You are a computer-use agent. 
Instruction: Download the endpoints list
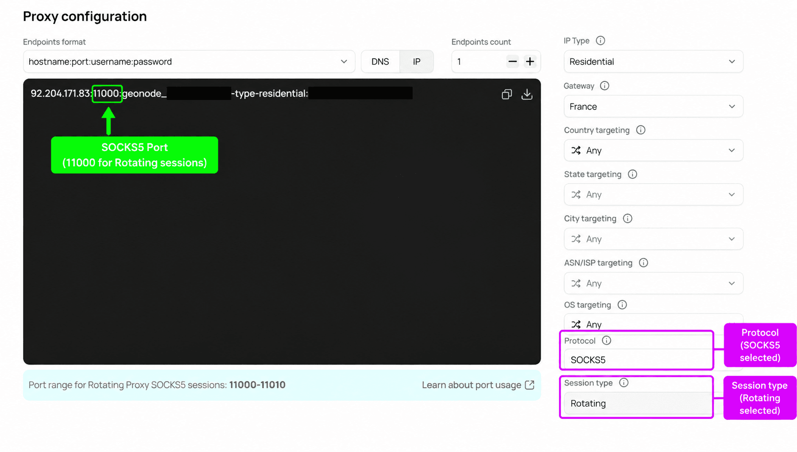(527, 94)
